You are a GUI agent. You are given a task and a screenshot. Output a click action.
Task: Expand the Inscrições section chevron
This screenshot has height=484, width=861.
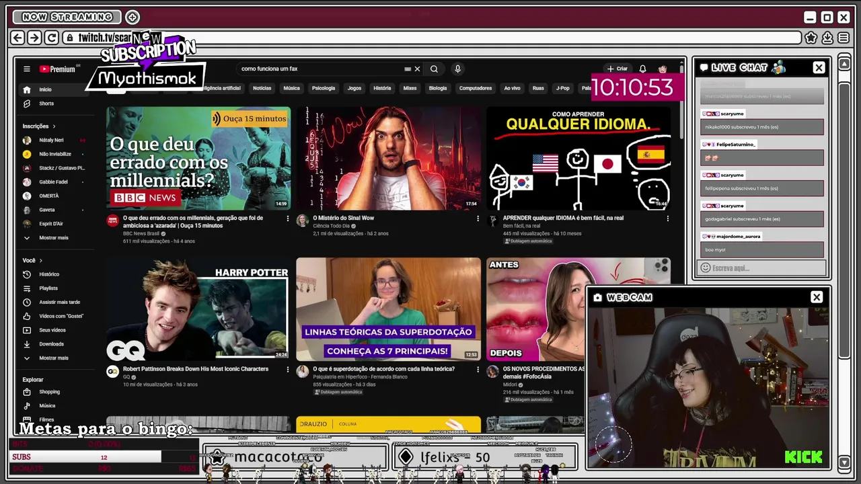point(54,126)
